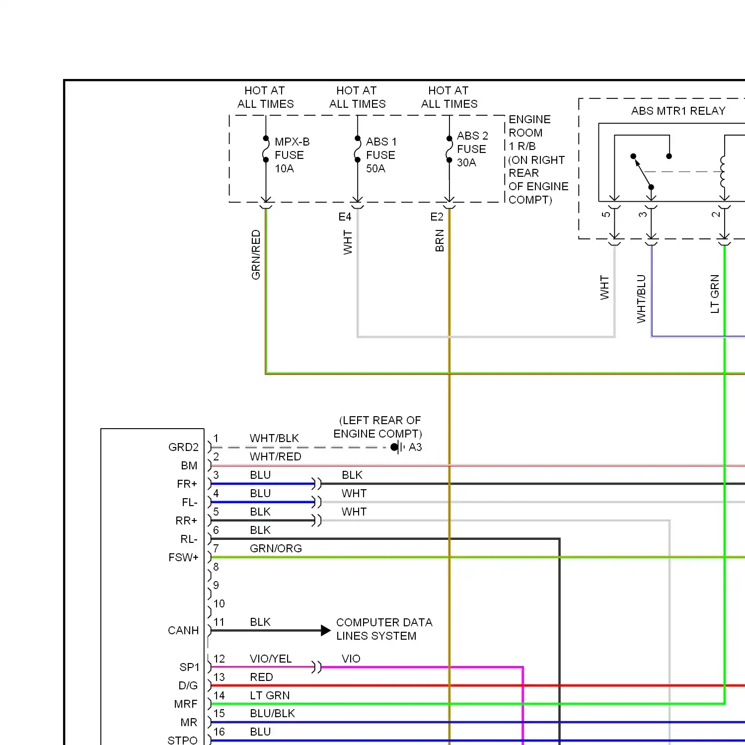Click the RL- terminal label
745x745 pixels.
tap(189, 539)
